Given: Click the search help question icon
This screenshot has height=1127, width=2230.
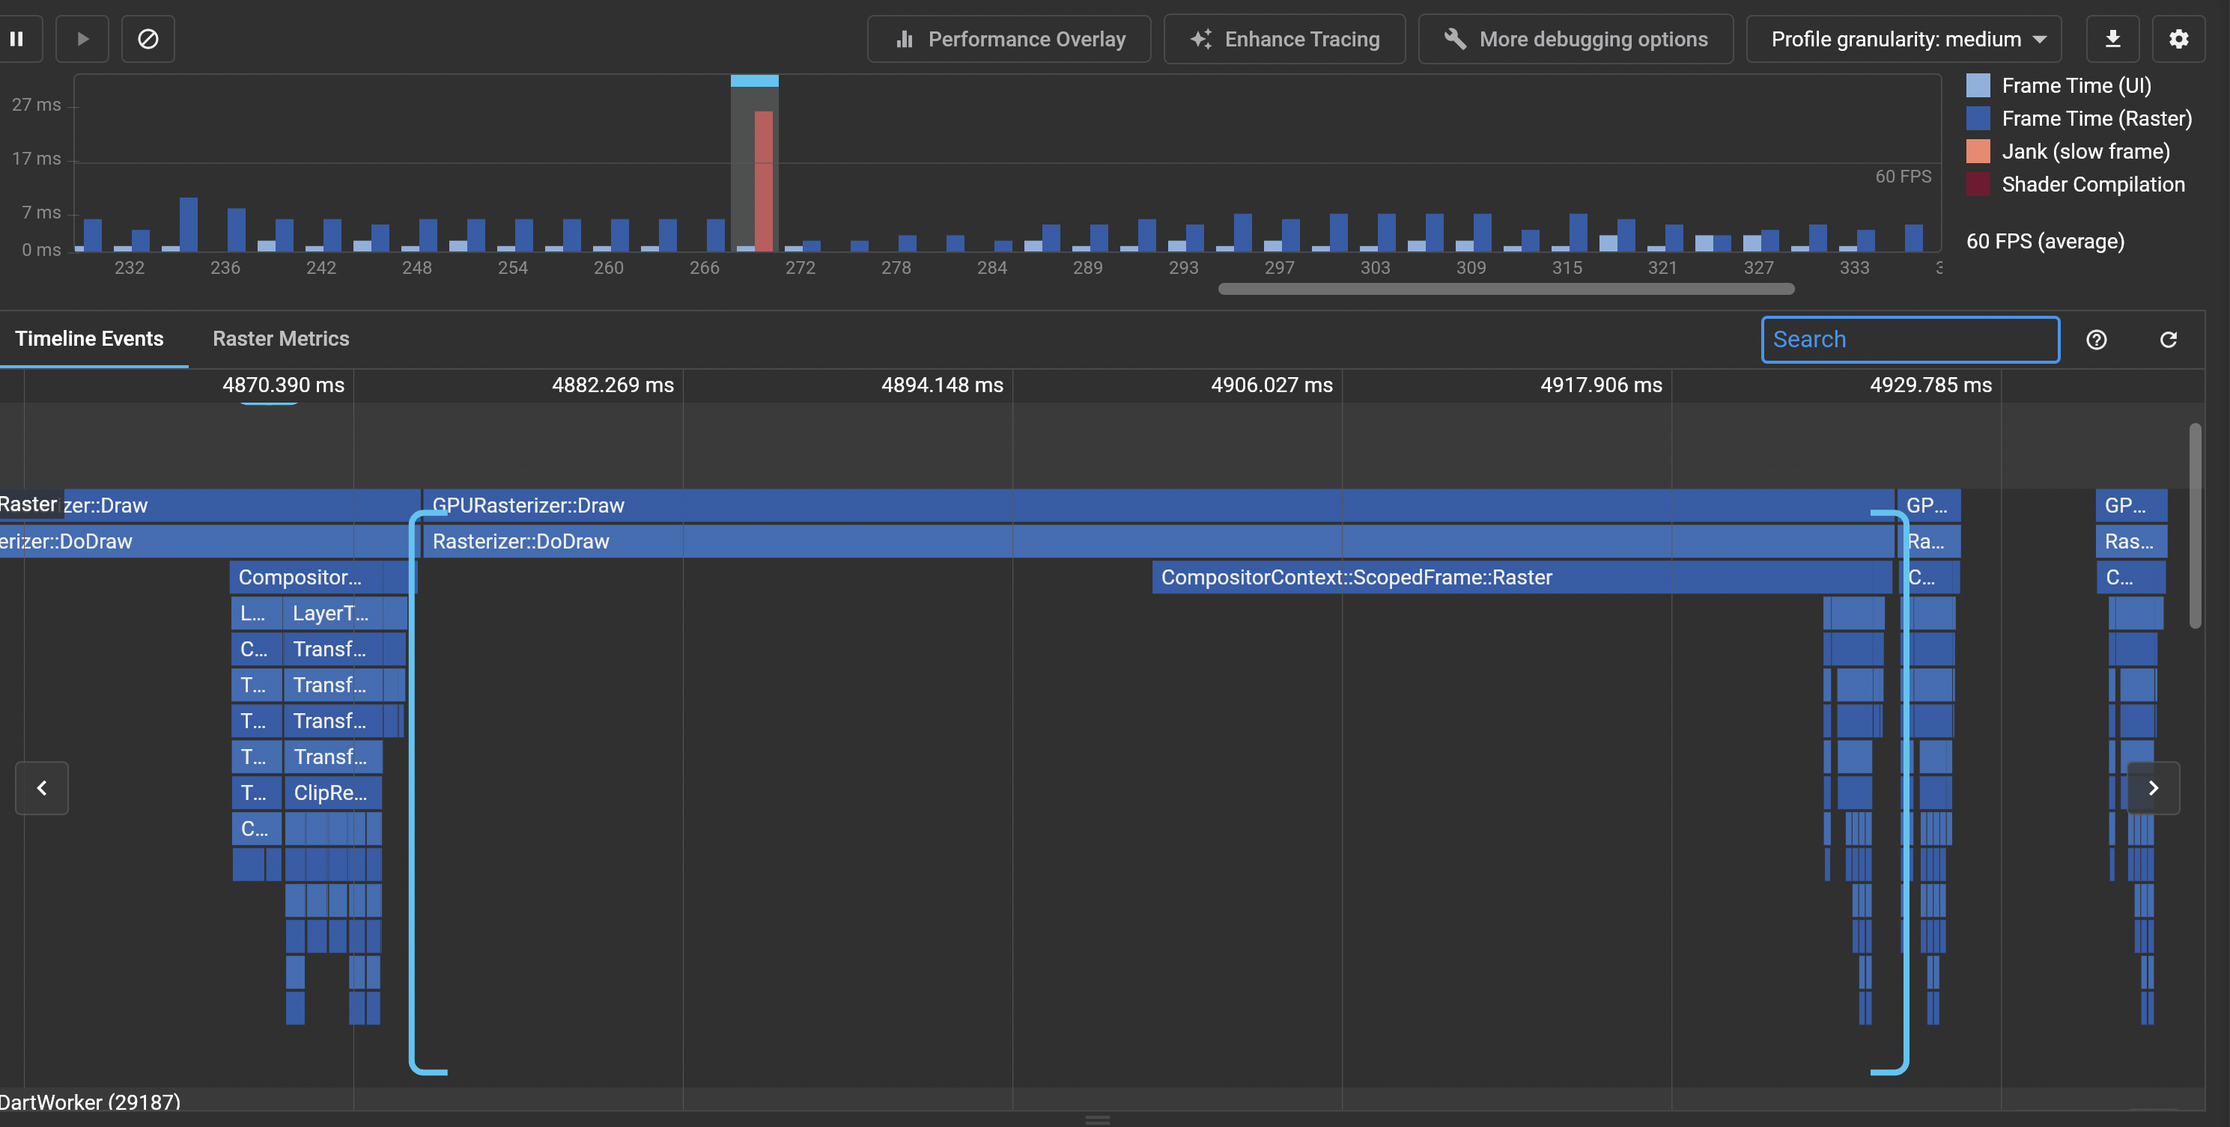Looking at the screenshot, I should [x=2096, y=340].
